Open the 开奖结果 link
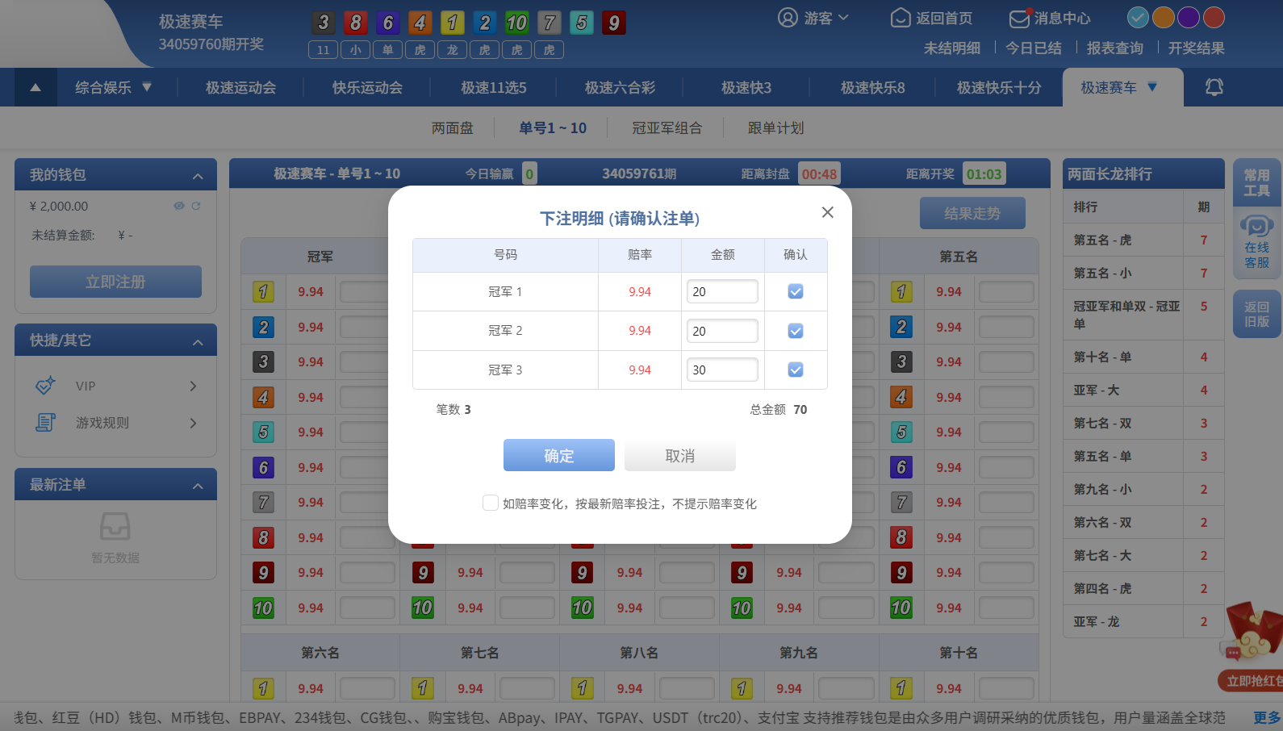Screen dimensions: 1283x731 1197,48
